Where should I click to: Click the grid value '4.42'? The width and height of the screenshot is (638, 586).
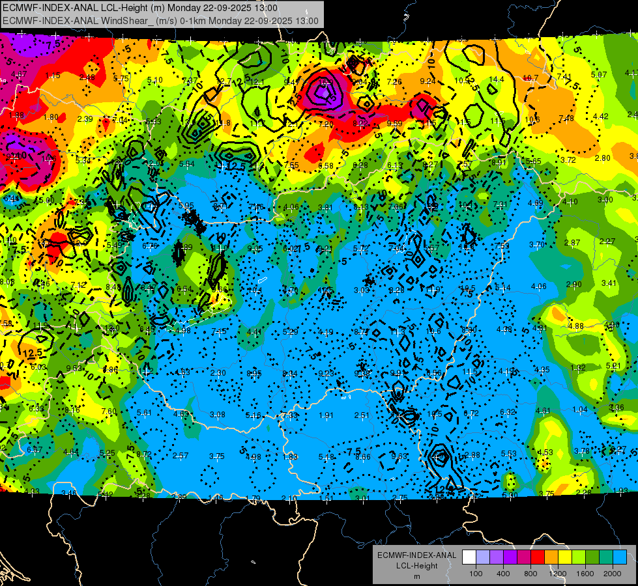[601, 117]
